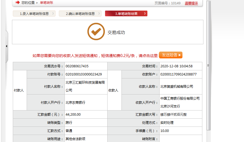This screenshot has width=244, height=142.
Task: Click the transaction time 2020-12-08 10:04:58
Action: (176, 66)
